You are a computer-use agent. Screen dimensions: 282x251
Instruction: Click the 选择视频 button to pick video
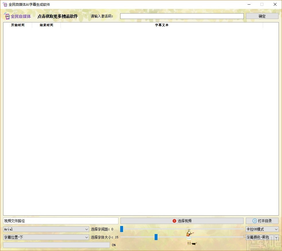point(182,221)
